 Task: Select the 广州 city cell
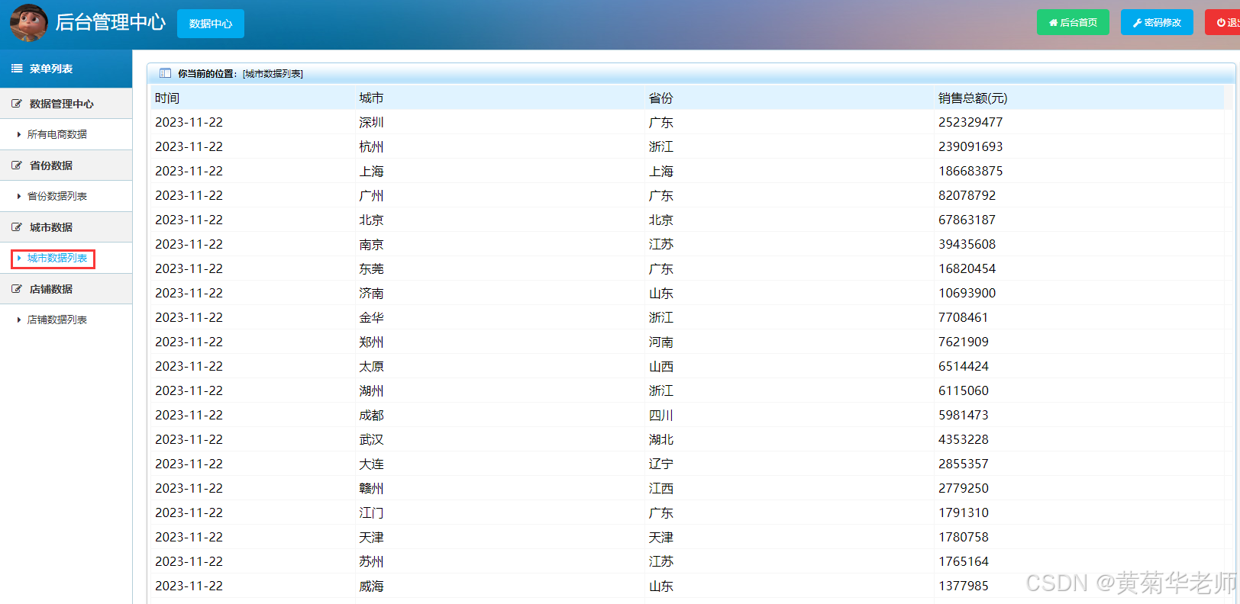[371, 195]
